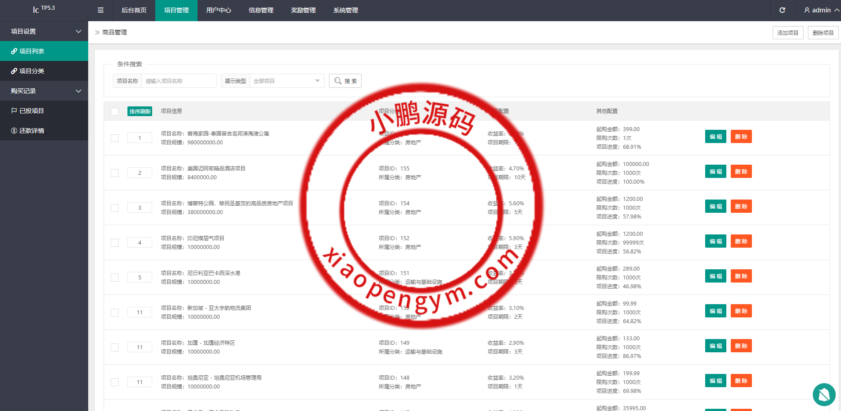Screen dimensions: 841x411
Task: Click the round floating chat icon
Action: [x=824, y=394]
